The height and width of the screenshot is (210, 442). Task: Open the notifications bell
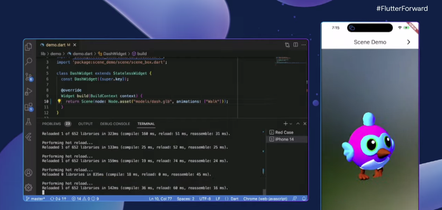pyautogui.click(x=304, y=199)
